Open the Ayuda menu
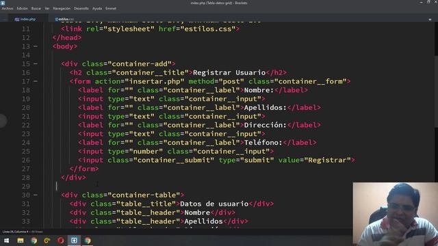Viewport: 438px width, 246px height. point(97,8)
